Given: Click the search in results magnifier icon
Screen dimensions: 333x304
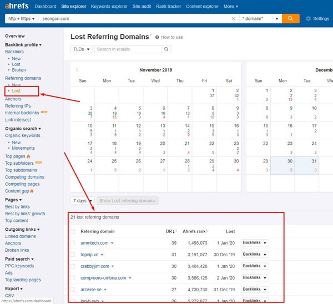Looking at the screenshot, I should 167,49.
